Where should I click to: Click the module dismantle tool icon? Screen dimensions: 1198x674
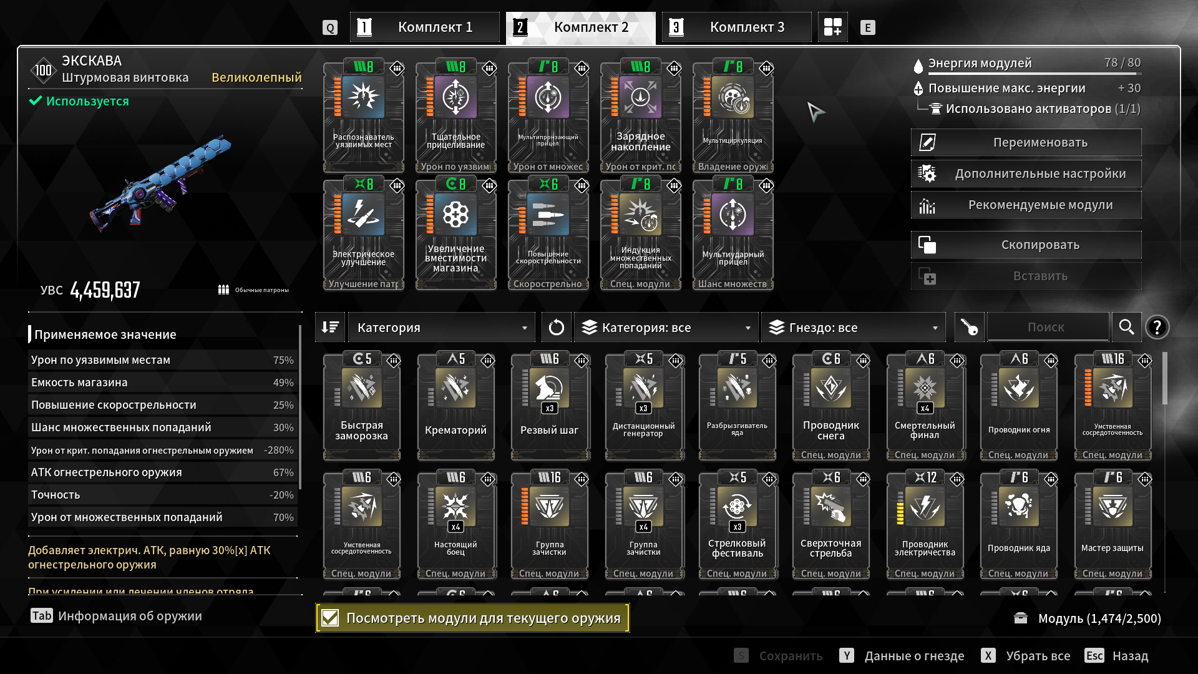(969, 327)
